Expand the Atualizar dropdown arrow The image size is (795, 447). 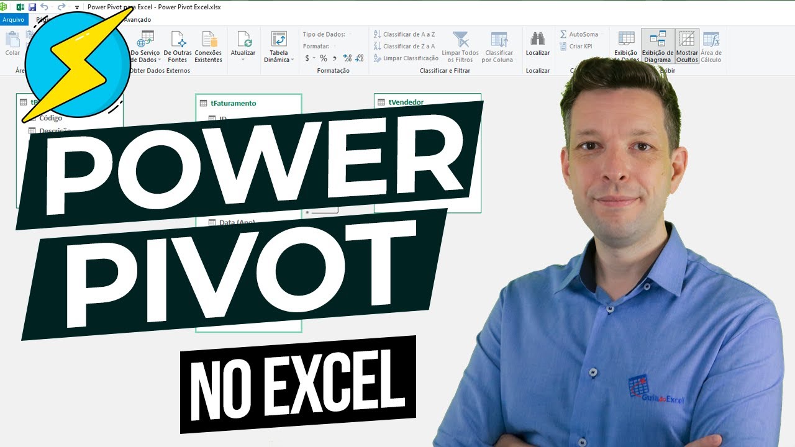(243, 60)
